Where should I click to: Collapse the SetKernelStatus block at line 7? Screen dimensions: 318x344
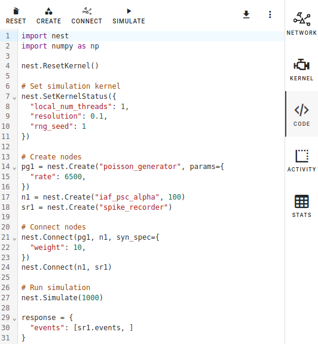coord(14,98)
